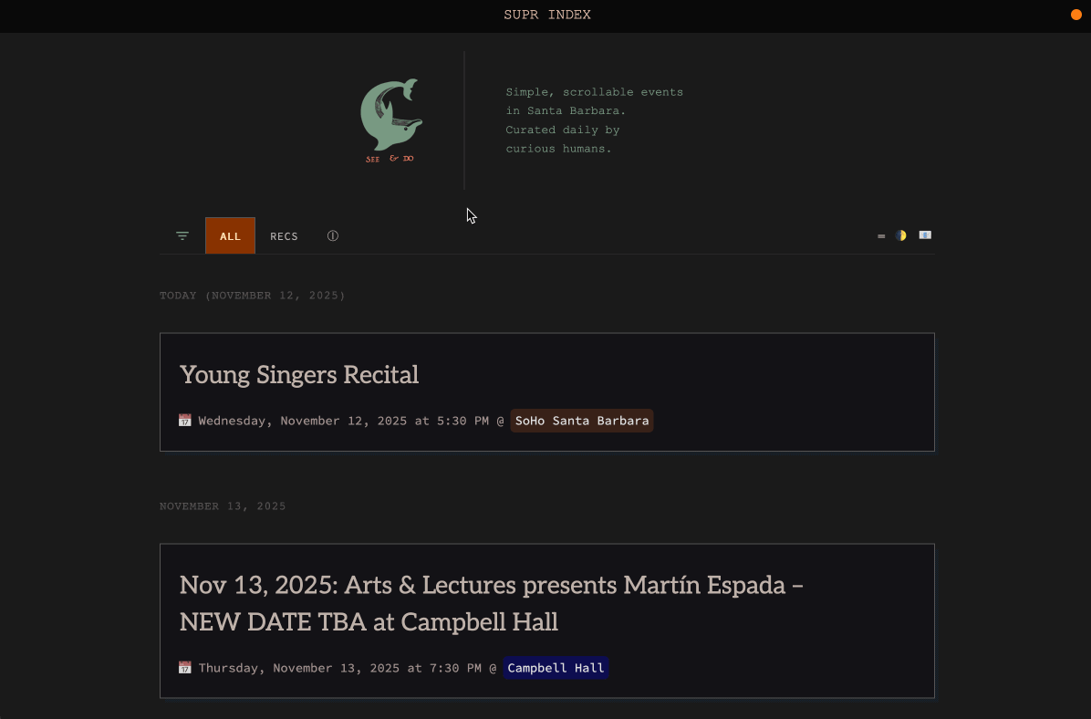The width and height of the screenshot is (1091, 719).
Task: Open the event filter icon
Action: (x=182, y=236)
